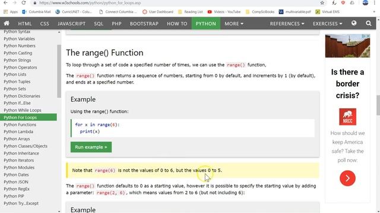Open Python Arrays in sidebar
Image resolution: width=380 pixels, height=213 pixels.
point(17,139)
